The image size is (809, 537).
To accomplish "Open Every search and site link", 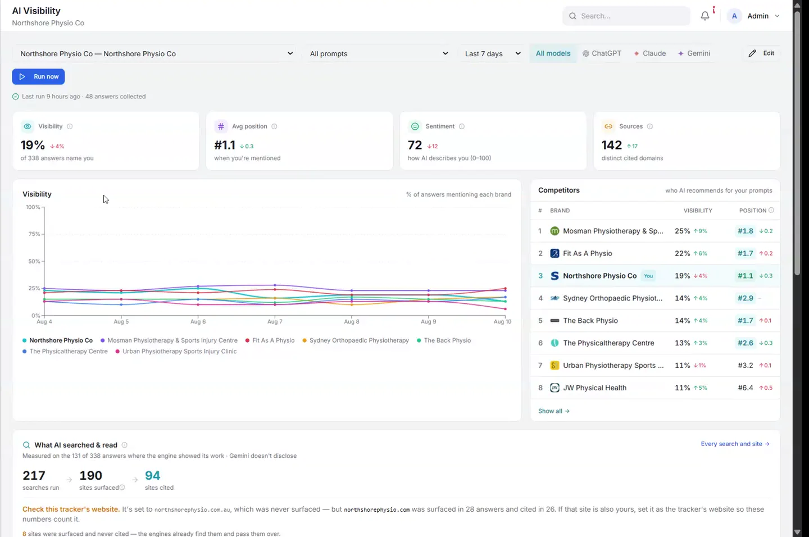I will click(735, 444).
